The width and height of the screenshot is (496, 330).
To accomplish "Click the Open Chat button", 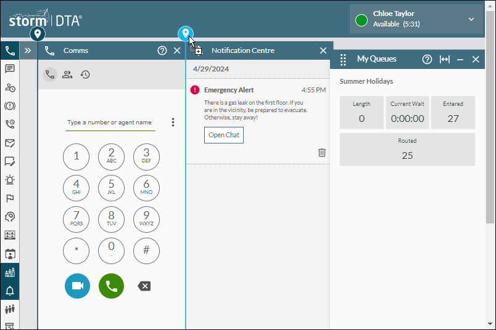I will tap(224, 135).
